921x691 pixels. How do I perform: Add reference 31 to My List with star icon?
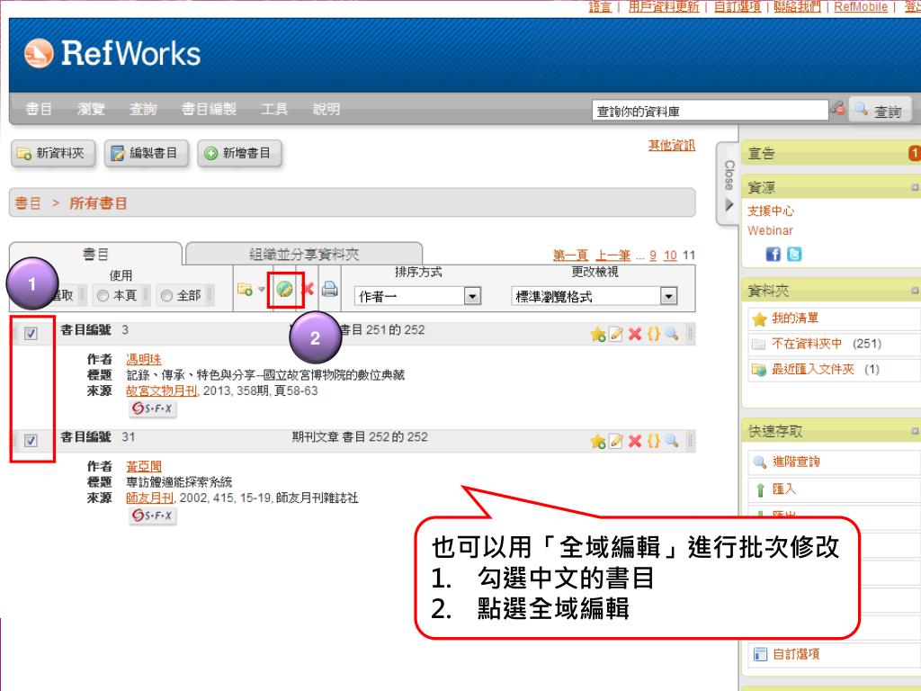point(598,441)
